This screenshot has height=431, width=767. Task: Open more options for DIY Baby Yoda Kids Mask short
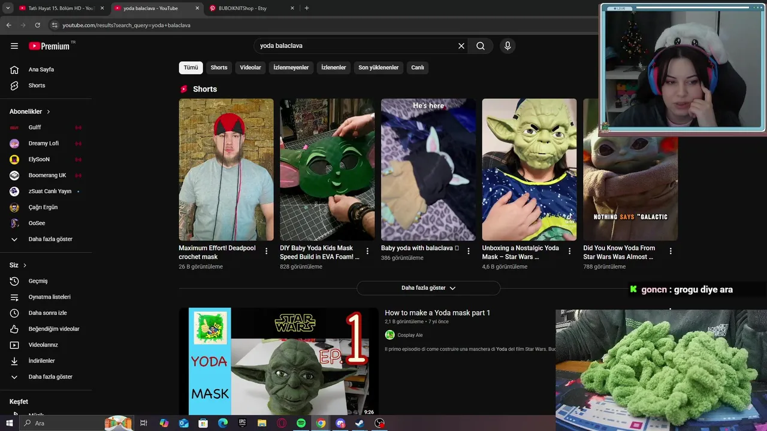pyautogui.click(x=368, y=251)
